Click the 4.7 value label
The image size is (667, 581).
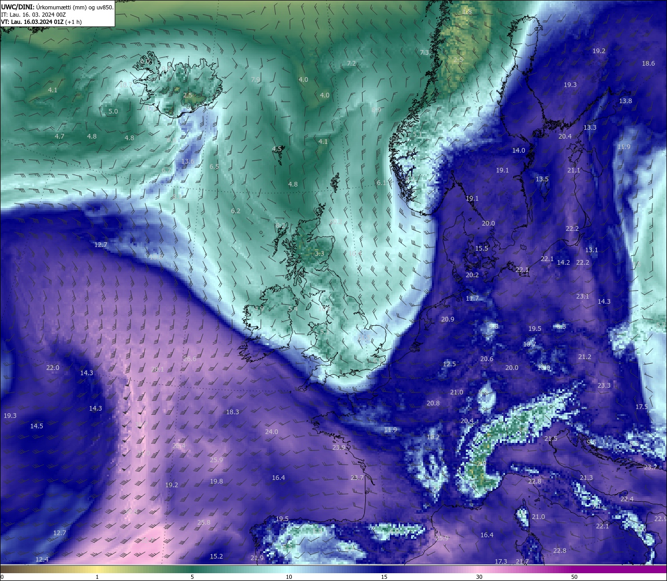pyautogui.click(x=59, y=137)
